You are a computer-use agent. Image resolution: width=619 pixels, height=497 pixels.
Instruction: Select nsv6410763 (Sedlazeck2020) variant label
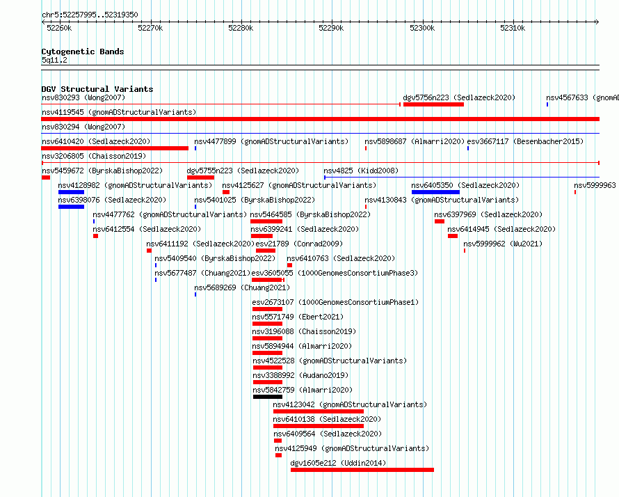341,258
